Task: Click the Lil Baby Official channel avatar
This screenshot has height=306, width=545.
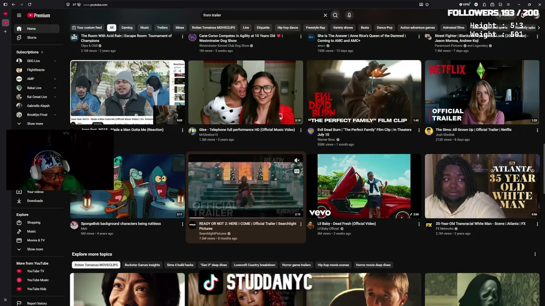Action: point(311,225)
